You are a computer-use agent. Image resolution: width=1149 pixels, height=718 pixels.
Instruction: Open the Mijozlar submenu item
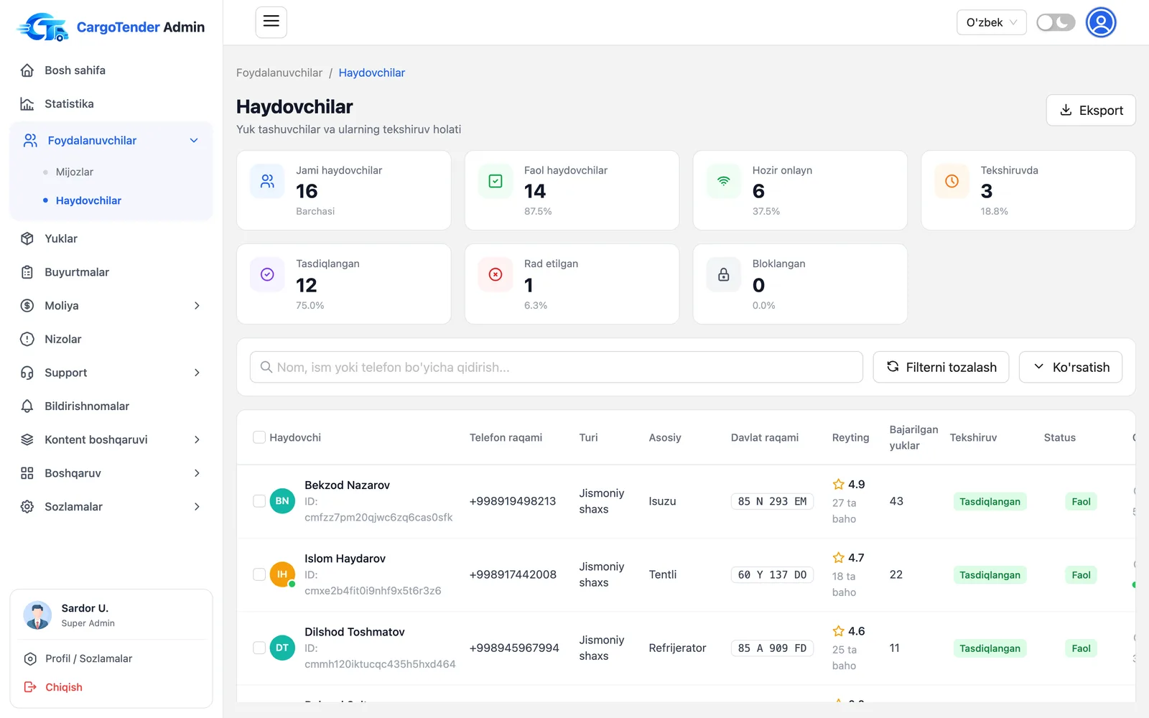(x=75, y=172)
